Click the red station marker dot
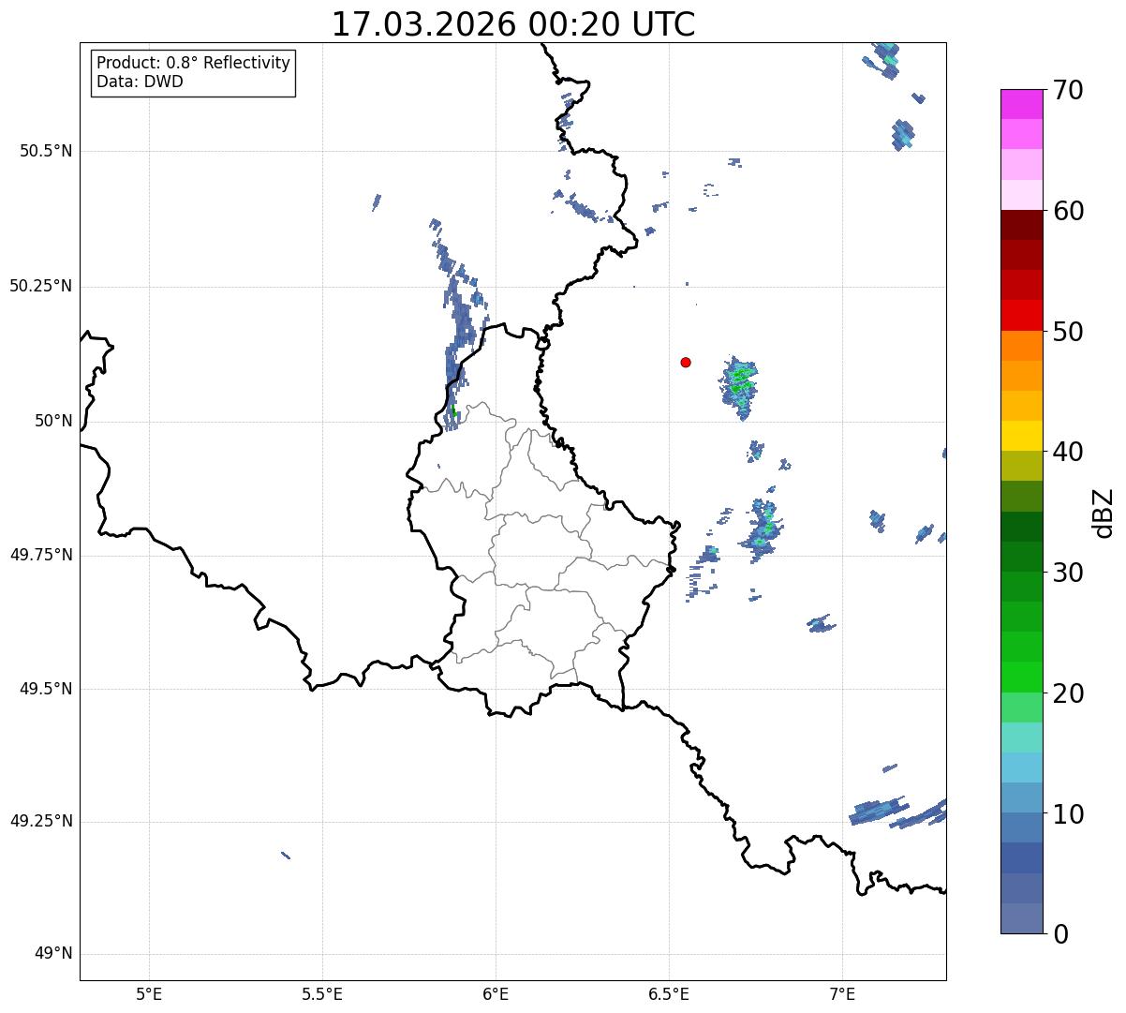The height and width of the screenshot is (1013, 1126). click(x=686, y=362)
